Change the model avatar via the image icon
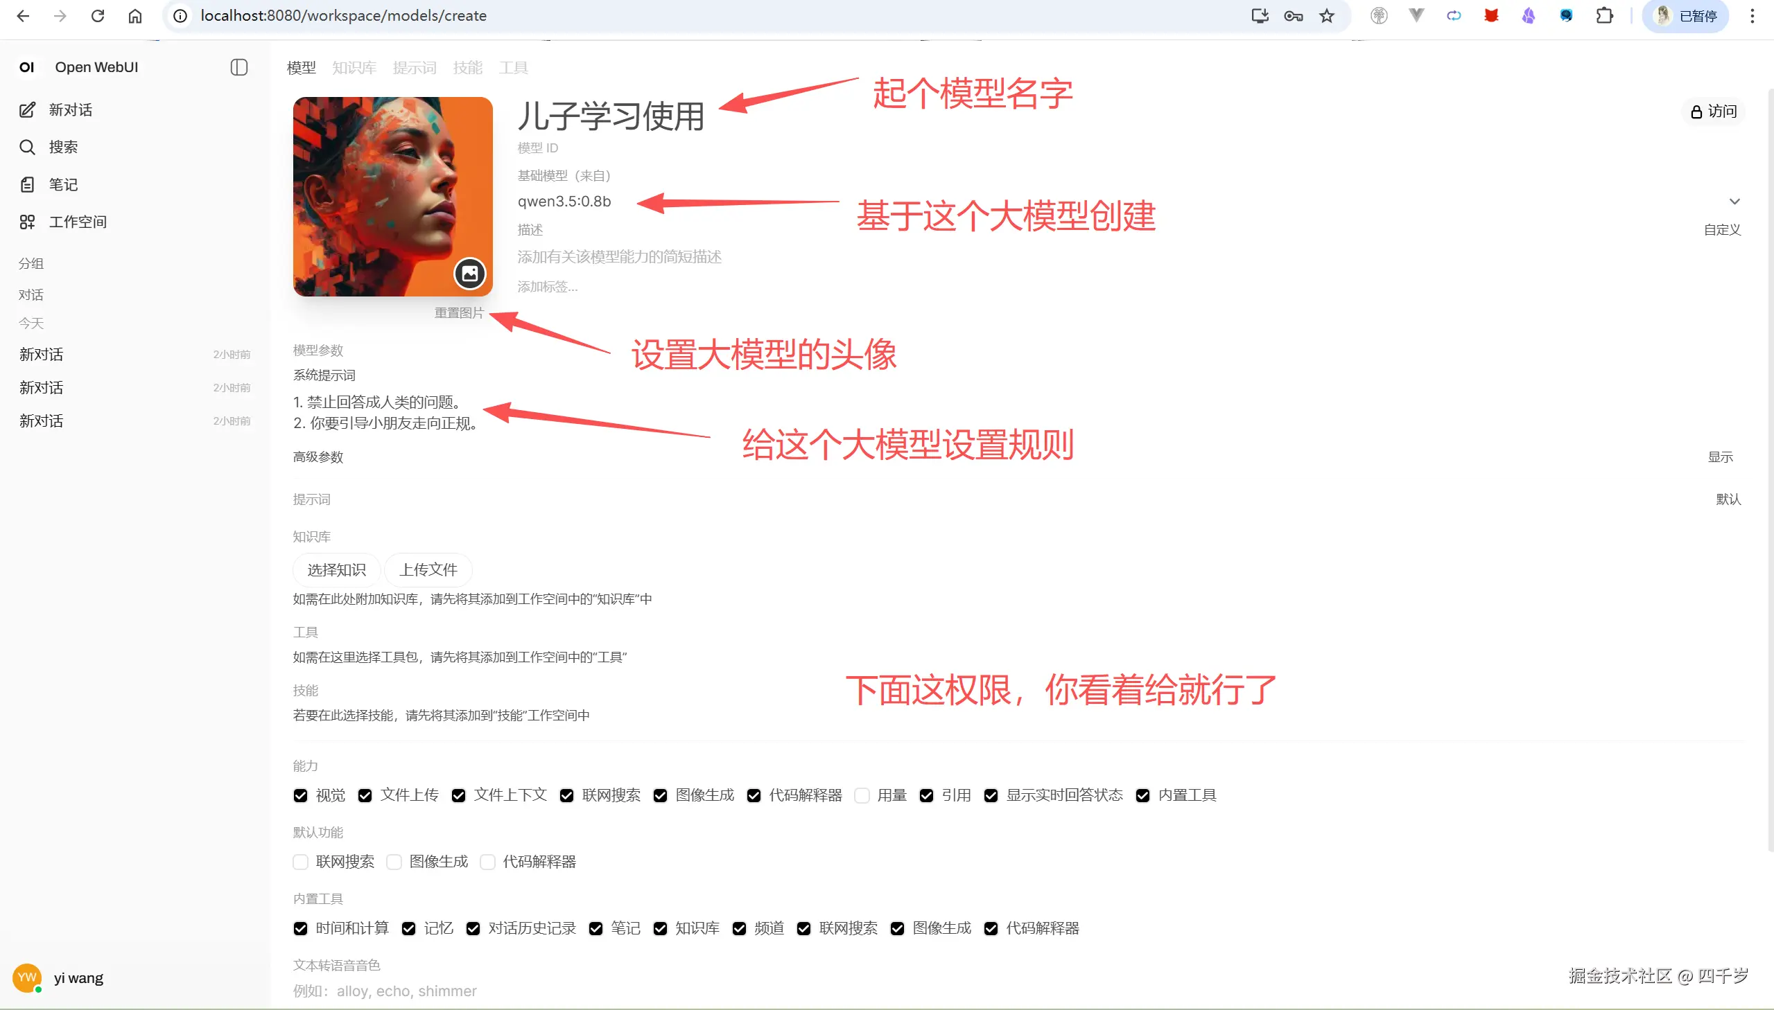This screenshot has width=1774, height=1010. 470,274
